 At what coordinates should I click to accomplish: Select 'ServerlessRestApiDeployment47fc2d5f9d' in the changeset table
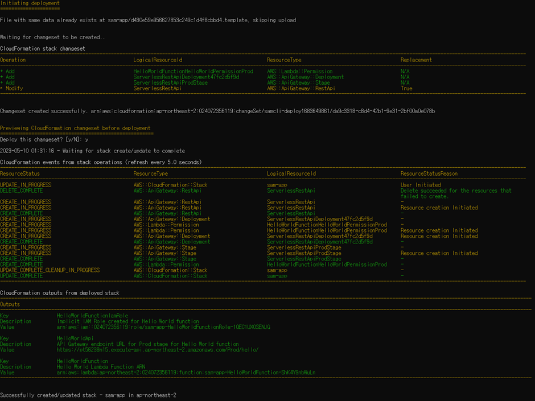click(x=186, y=77)
